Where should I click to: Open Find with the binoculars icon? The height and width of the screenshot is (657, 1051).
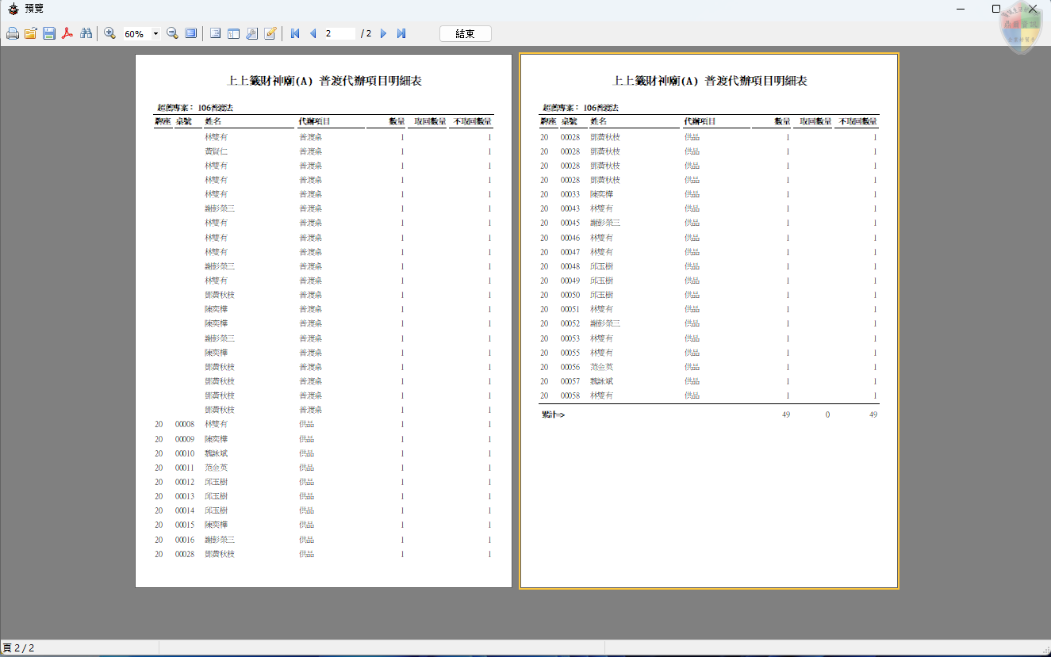86,34
